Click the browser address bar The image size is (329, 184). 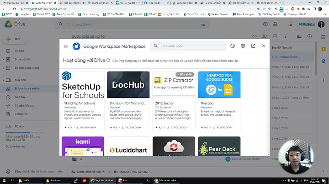pyautogui.click(x=136, y=9)
